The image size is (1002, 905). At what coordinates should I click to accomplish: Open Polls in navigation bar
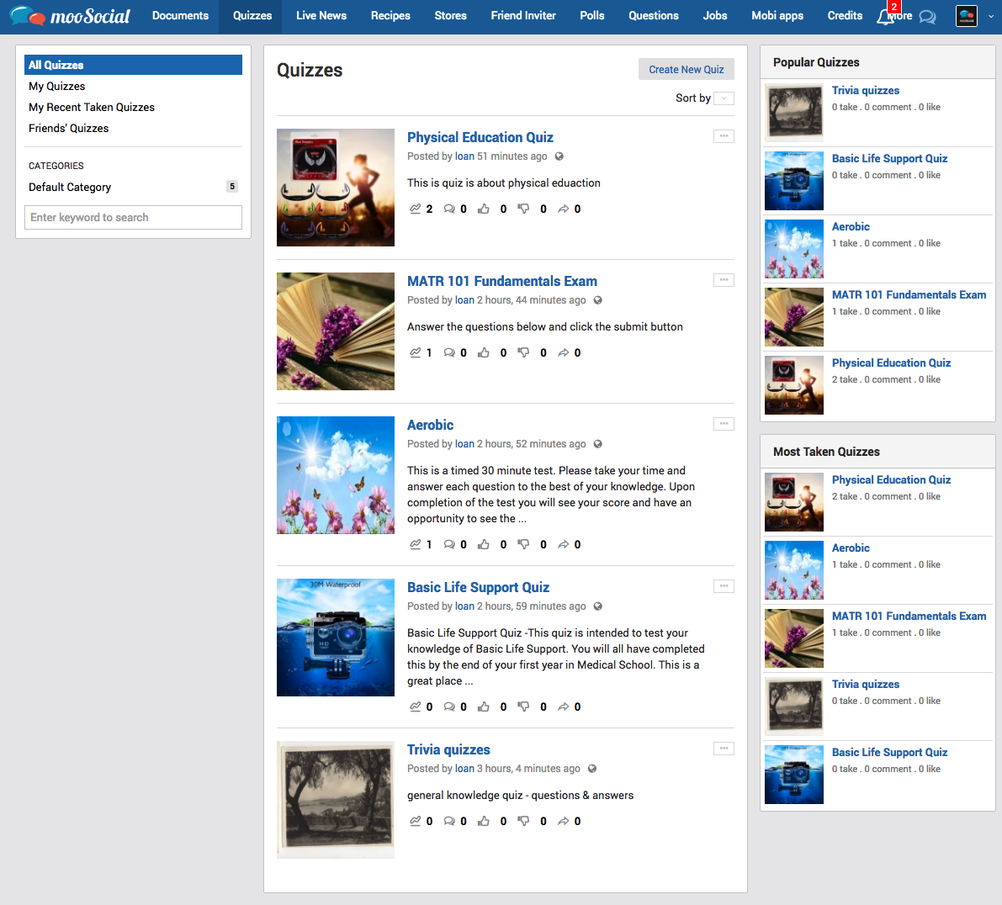(x=591, y=16)
